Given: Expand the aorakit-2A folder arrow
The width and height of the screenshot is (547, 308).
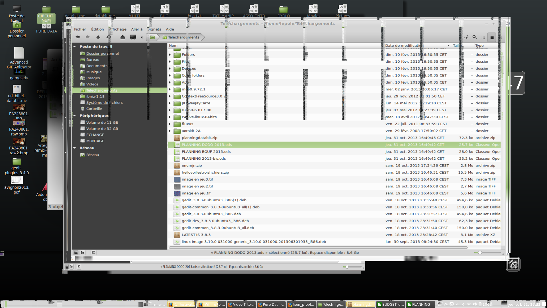Looking at the screenshot, I should coord(170,131).
